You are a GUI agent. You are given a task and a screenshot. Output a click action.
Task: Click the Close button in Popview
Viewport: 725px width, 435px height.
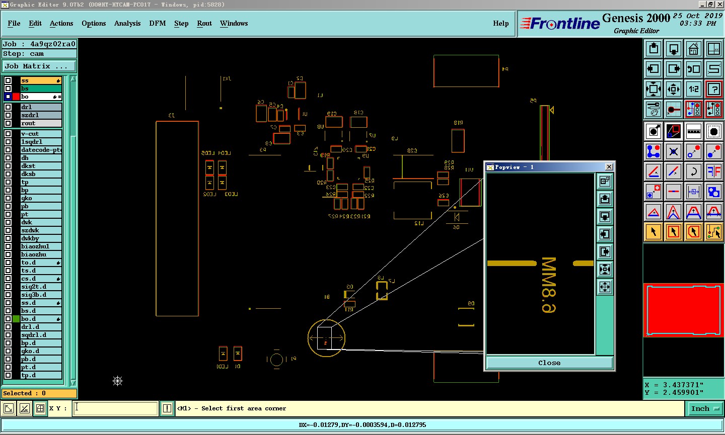[x=549, y=363]
